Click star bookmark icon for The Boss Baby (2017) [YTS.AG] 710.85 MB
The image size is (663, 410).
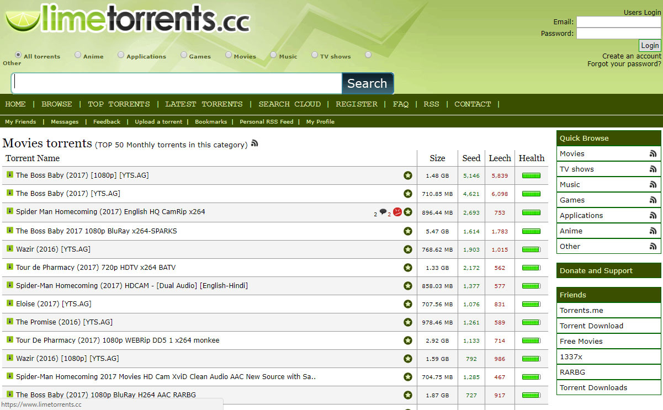408,194
